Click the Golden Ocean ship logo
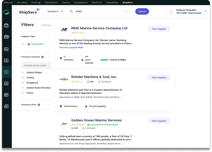This screenshot has width=212, height=152. coord(64,124)
